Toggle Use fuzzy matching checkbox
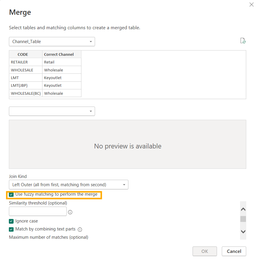The image size is (256, 265). coord(11,194)
